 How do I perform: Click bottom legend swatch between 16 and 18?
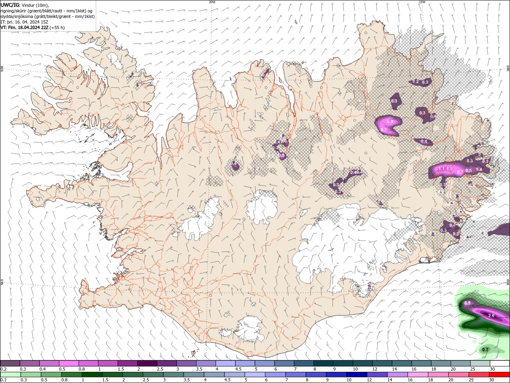pos(418,374)
